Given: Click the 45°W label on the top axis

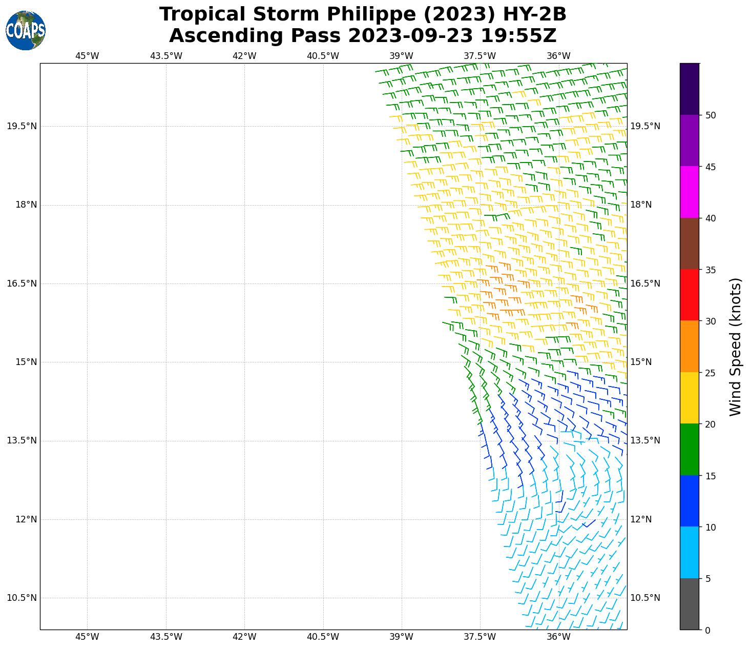Looking at the screenshot, I should point(87,56).
